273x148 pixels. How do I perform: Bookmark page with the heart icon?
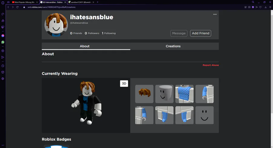(260, 7)
